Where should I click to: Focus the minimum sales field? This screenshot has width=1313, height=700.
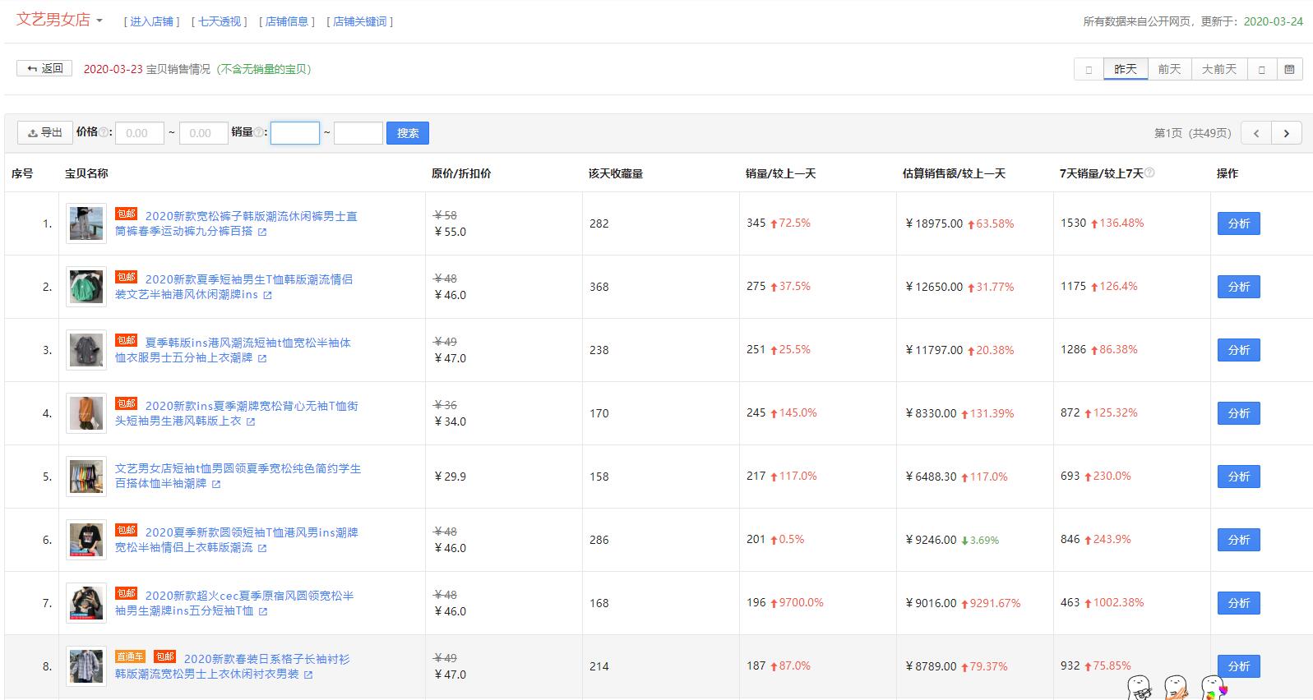[295, 133]
